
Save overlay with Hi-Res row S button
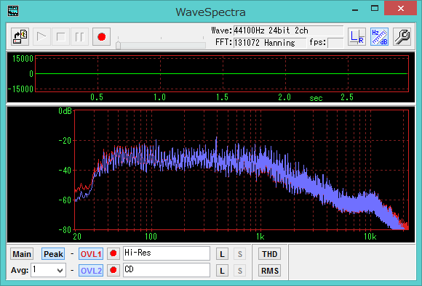(240, 254)
